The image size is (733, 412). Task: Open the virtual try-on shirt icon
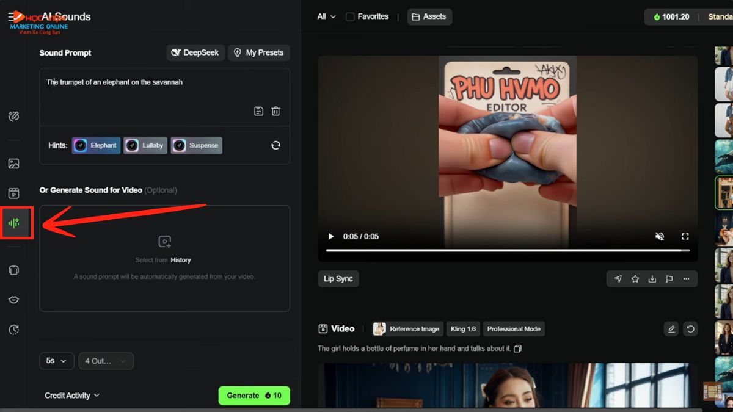point(13,270)
